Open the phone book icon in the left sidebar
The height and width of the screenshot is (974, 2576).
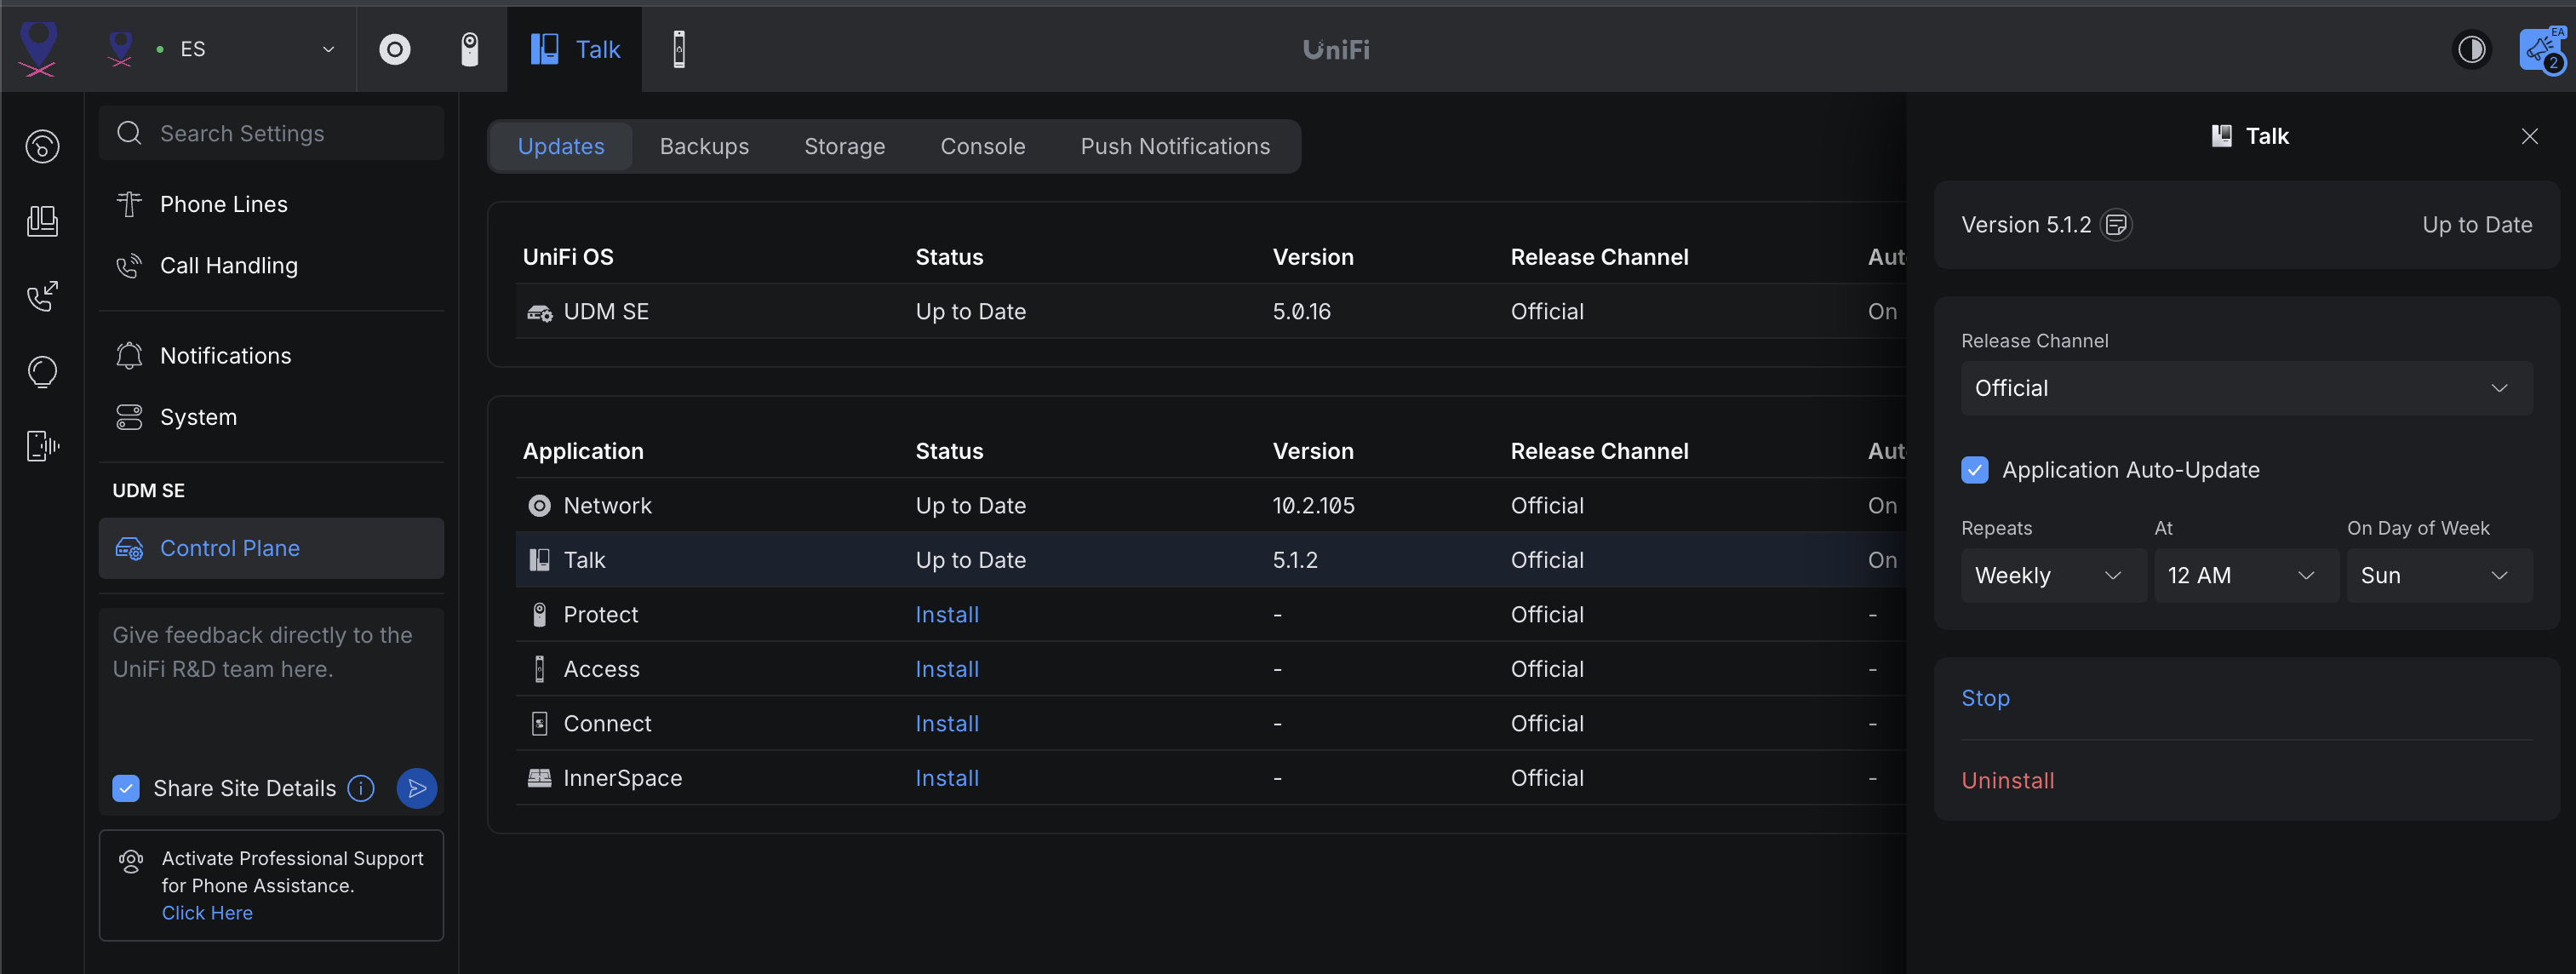[42, 221]
